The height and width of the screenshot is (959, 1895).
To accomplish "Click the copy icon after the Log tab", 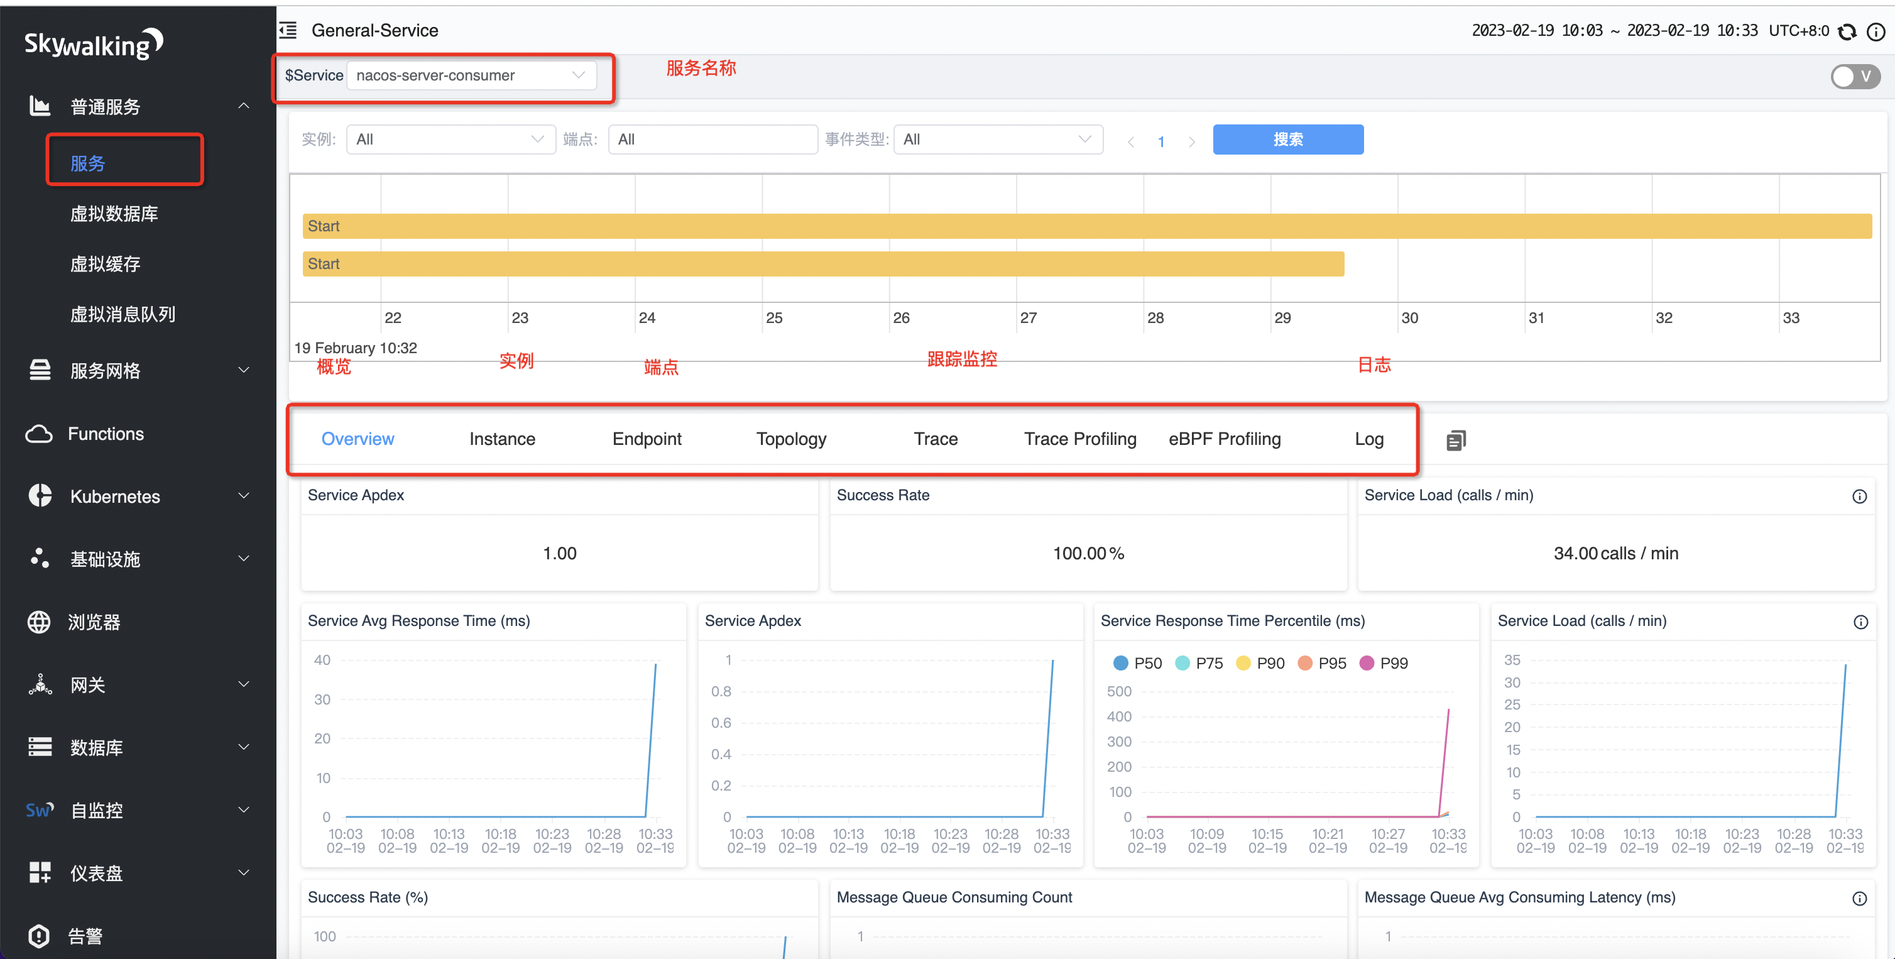I will pyautogui.click(x=1456, y=440).
